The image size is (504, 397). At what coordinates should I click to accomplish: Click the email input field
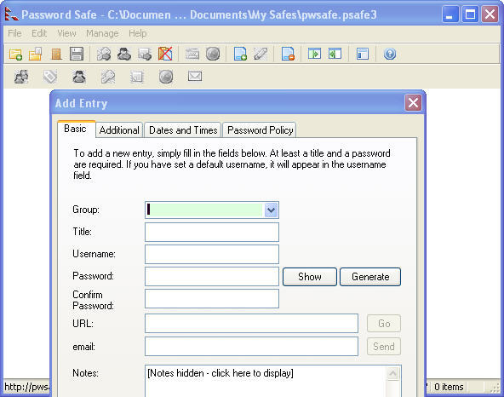pyautogui.click(x=251, y=347)
